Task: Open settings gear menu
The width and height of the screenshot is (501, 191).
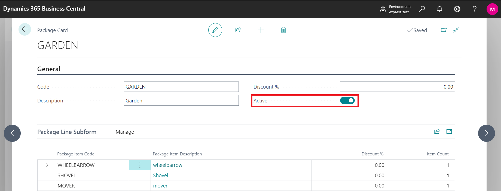Action: 457,9
